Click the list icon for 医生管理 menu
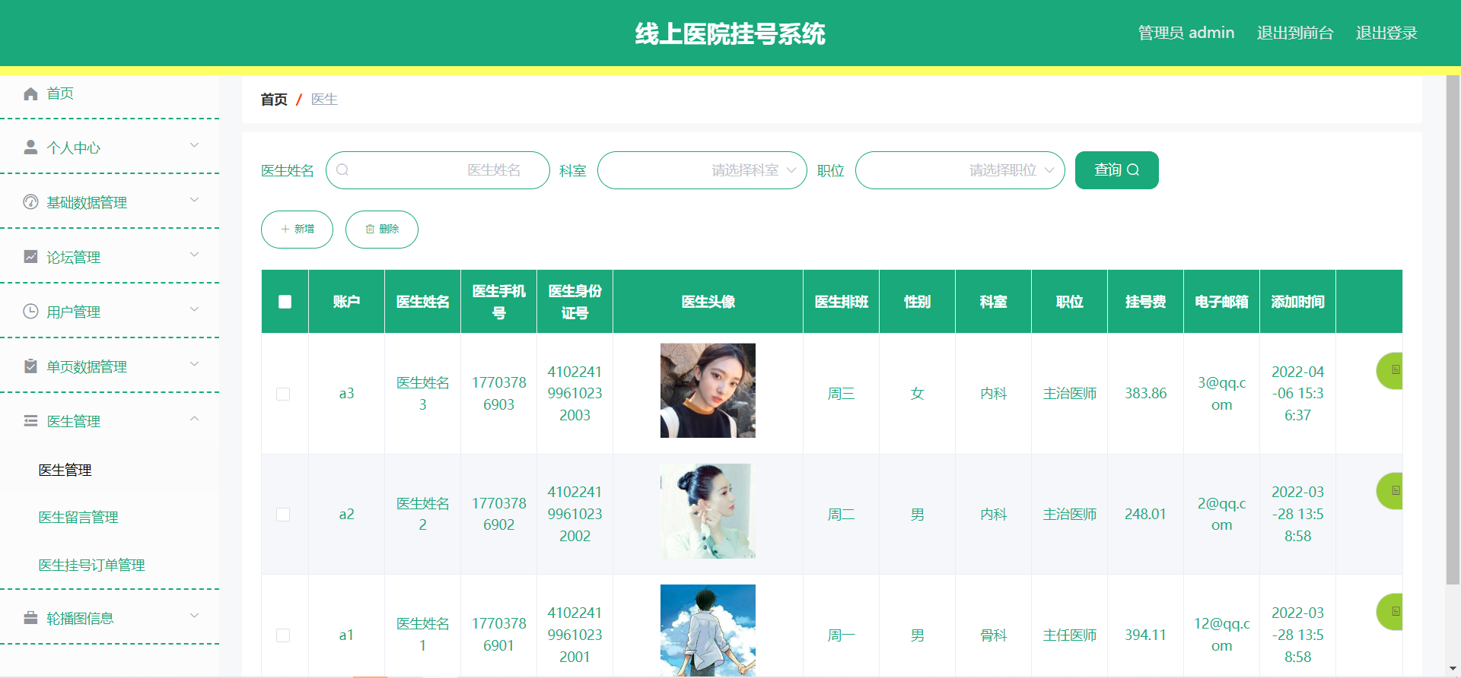 pos(30,421)
